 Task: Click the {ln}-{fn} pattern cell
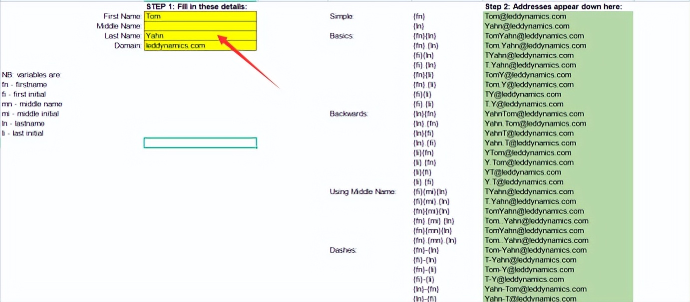tap(426, 289)
